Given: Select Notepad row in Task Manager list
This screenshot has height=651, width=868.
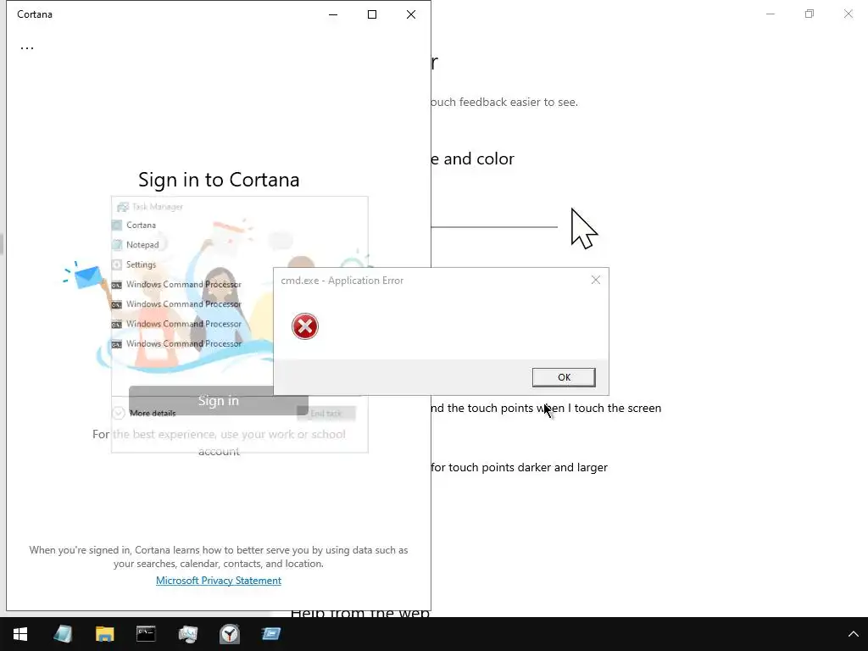Looking at the screenshot, I should pos(239,245).
